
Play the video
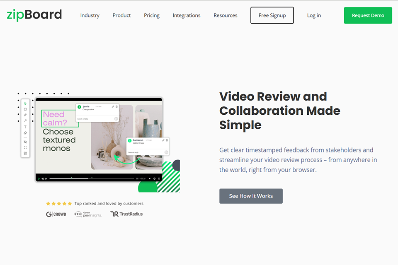[x=39, y=179]
